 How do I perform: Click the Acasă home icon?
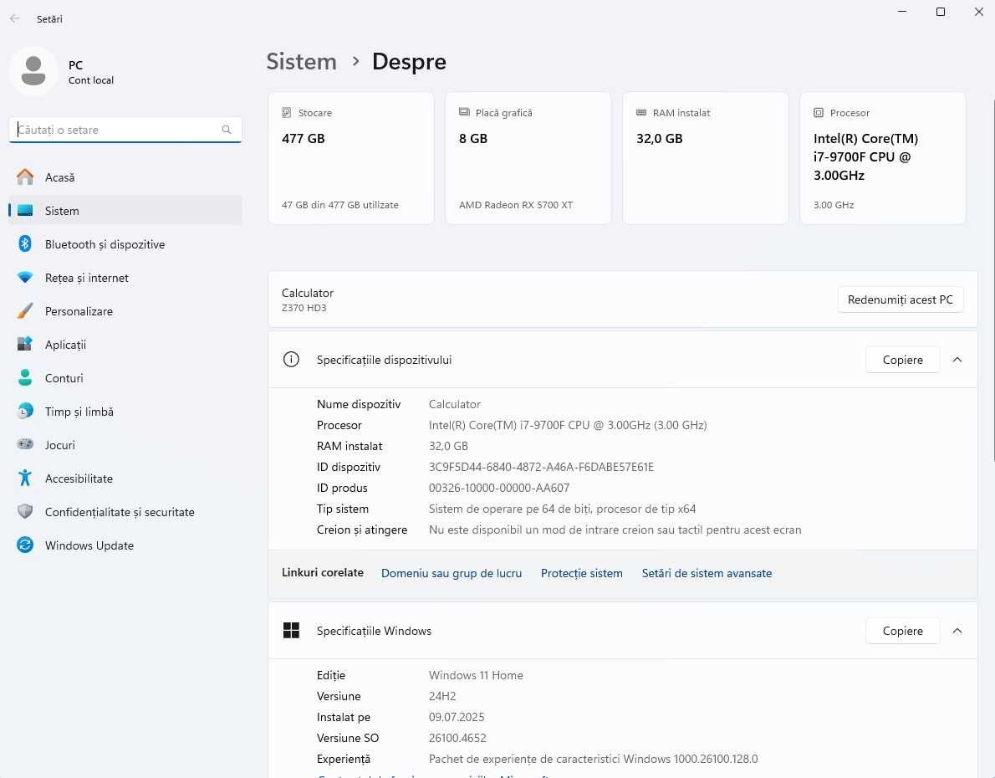[25, 177]
